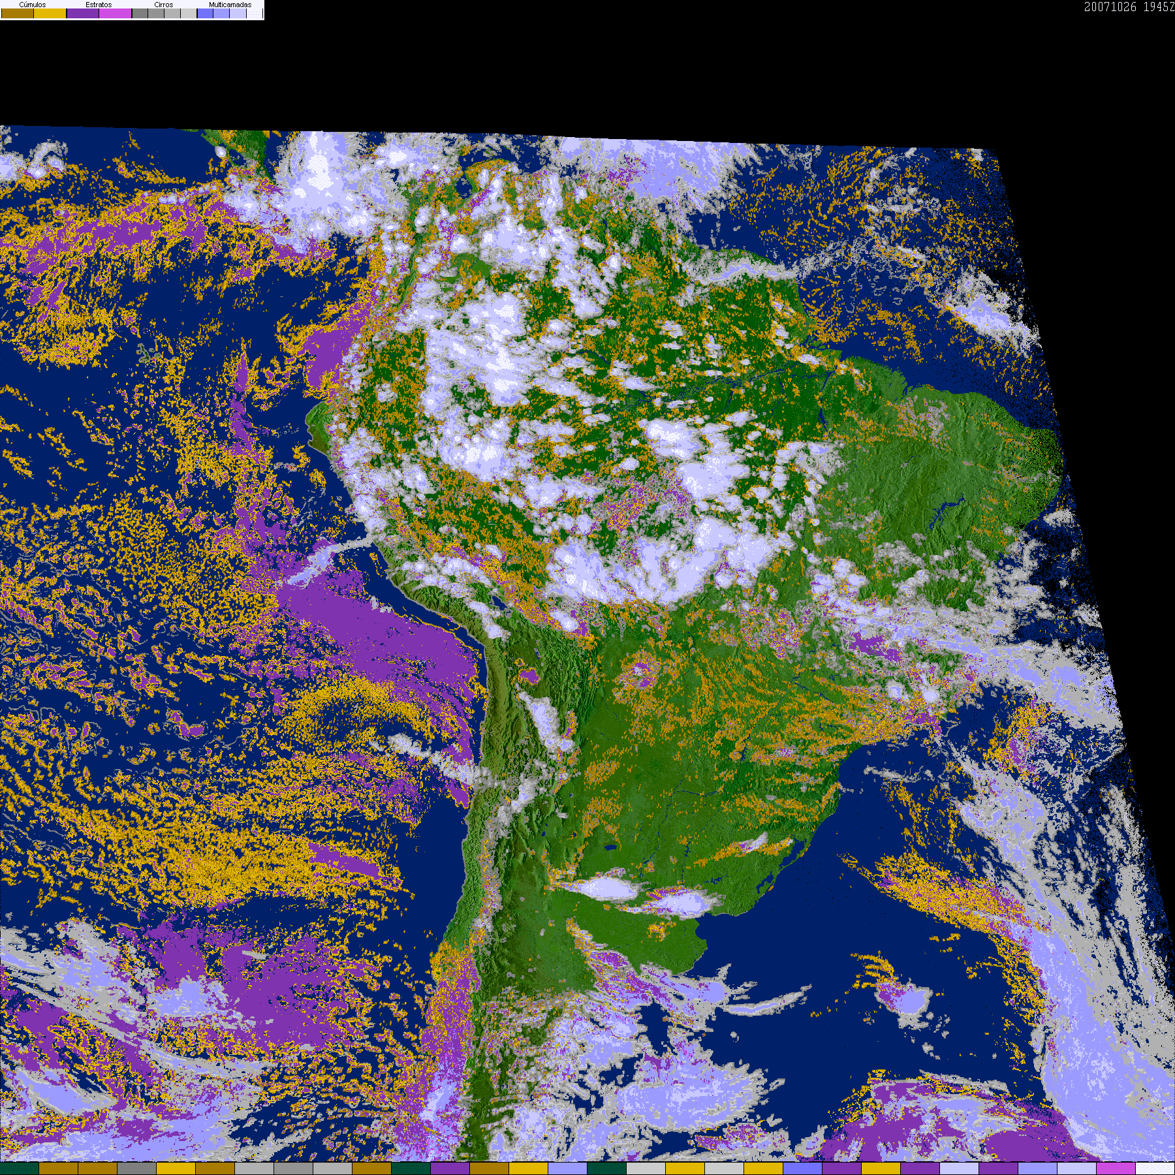Pick the dotted white cell ending bottom strip

1155,1168
